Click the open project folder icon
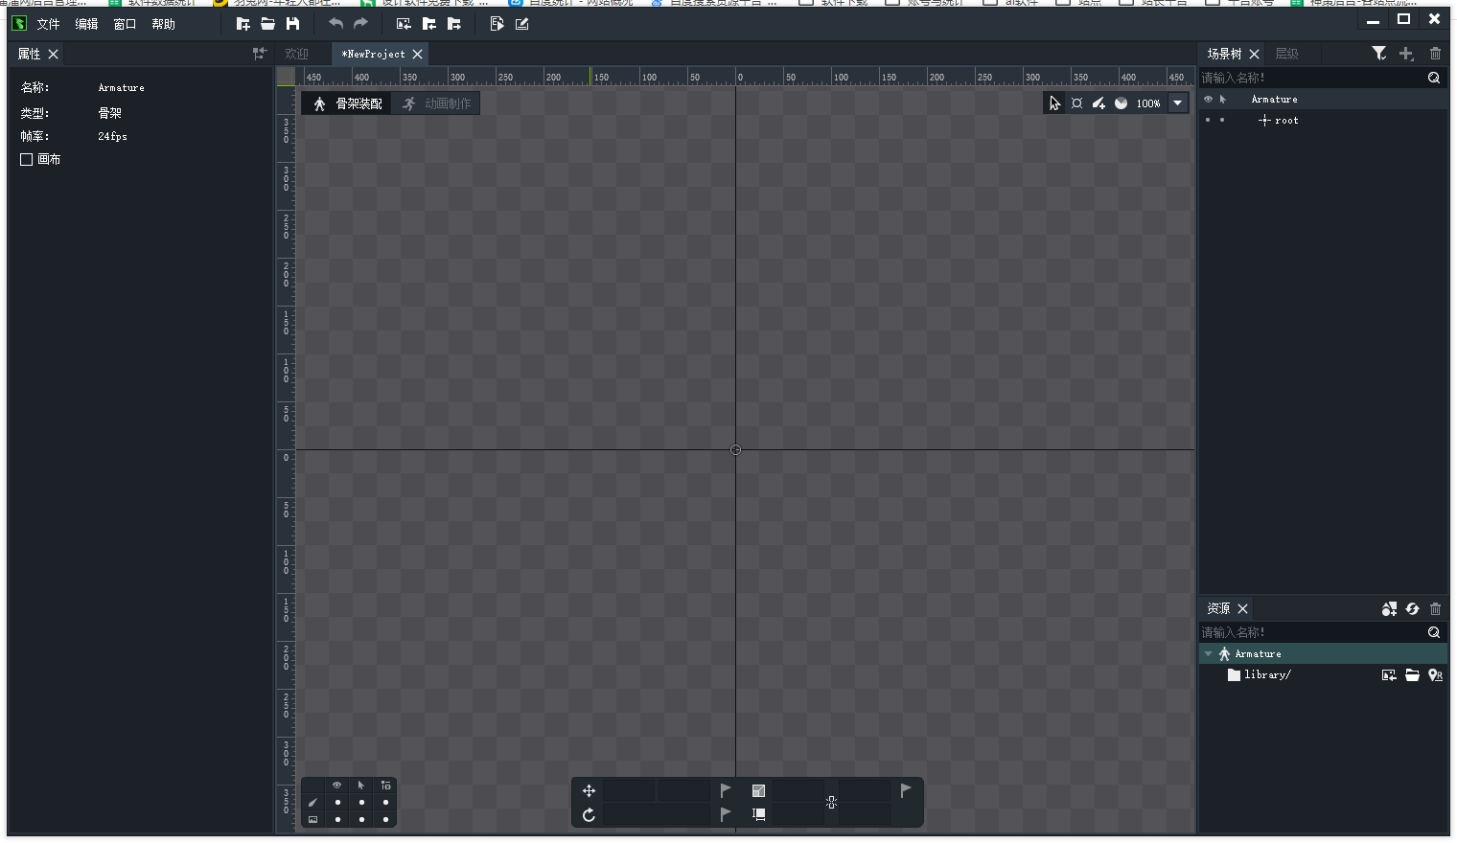The image size is (1457, 843). 268,24
